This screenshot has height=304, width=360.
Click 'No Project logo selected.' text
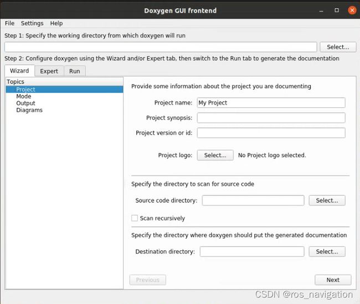272,155
